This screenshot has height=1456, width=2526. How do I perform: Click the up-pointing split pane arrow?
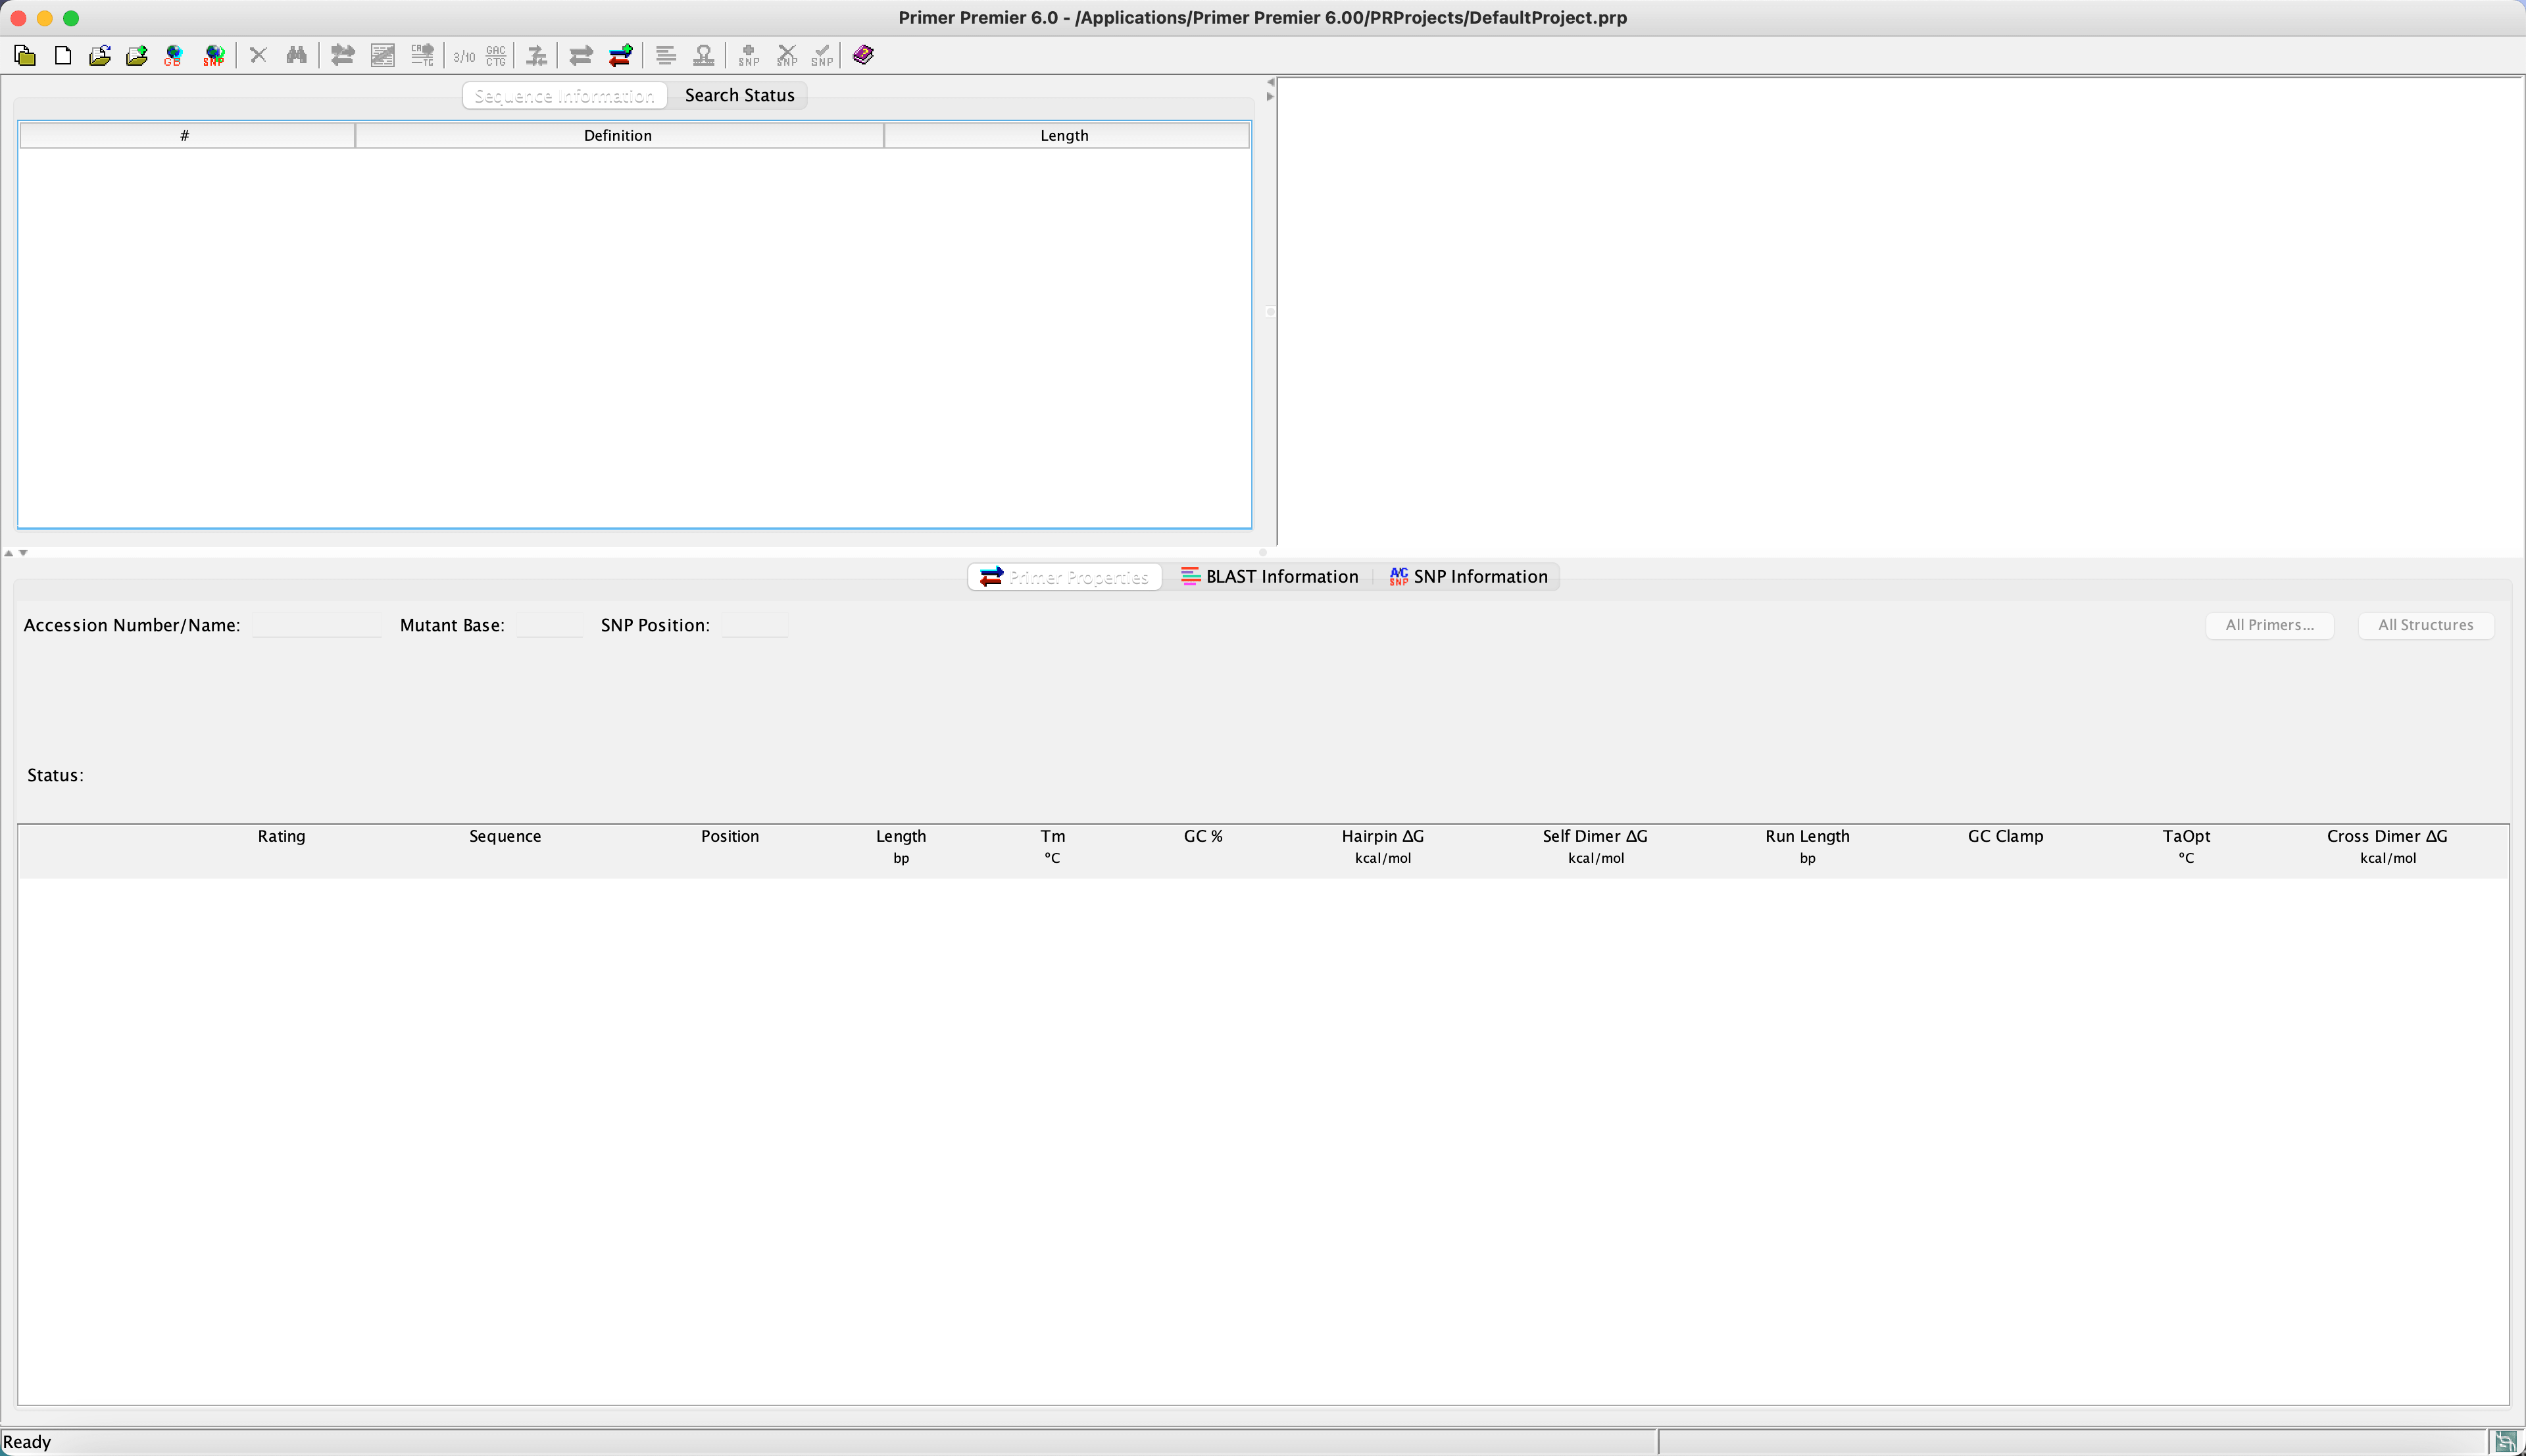tap(9, 552)
